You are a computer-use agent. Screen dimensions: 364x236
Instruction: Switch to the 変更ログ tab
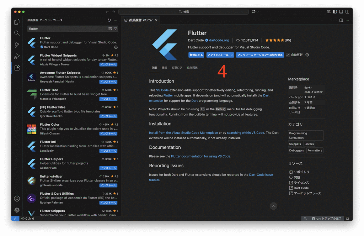click(177, 68)
